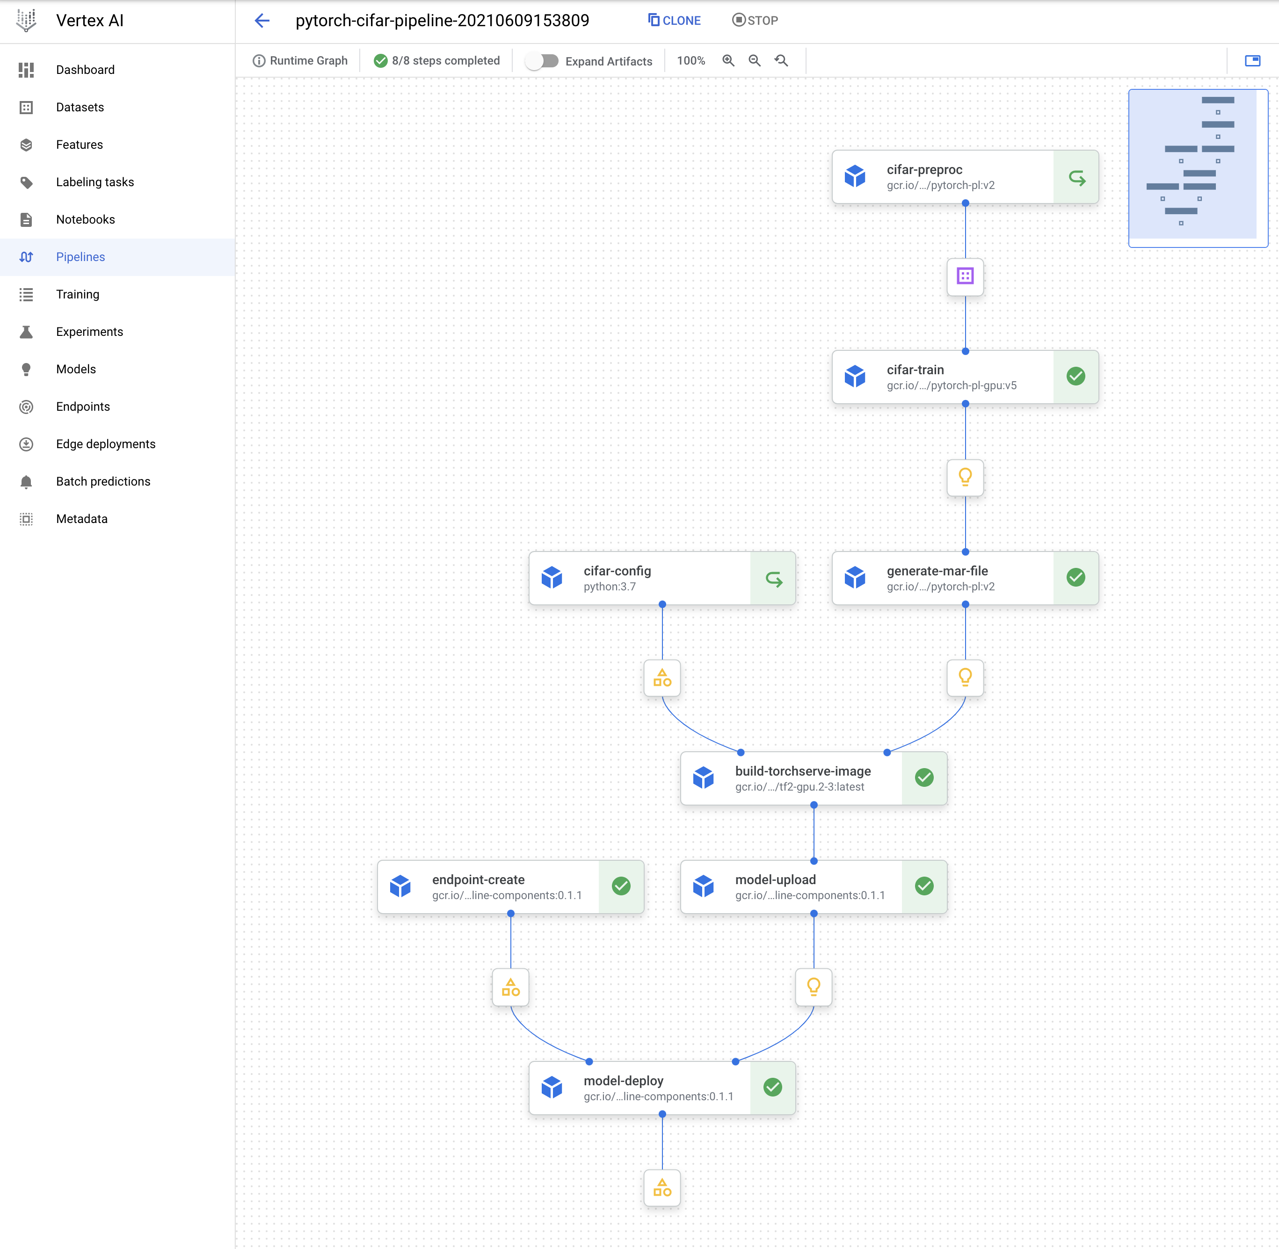Open Endpoints in sidebar
Image resolution: width=1279 pixels, height=1249 pixels.
click(117, 406)
